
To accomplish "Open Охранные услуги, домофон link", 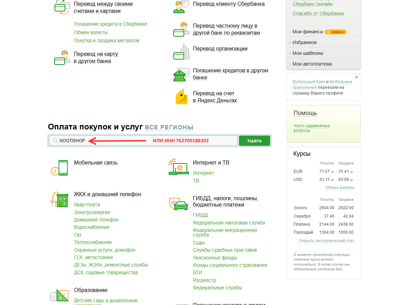I will 105,250.
